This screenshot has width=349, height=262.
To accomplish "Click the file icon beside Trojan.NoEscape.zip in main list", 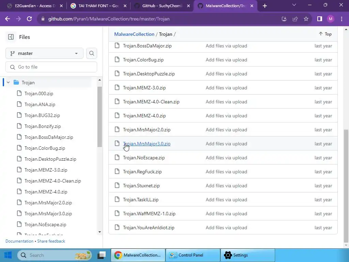I will pyautogui.click(x=117, y=157).
